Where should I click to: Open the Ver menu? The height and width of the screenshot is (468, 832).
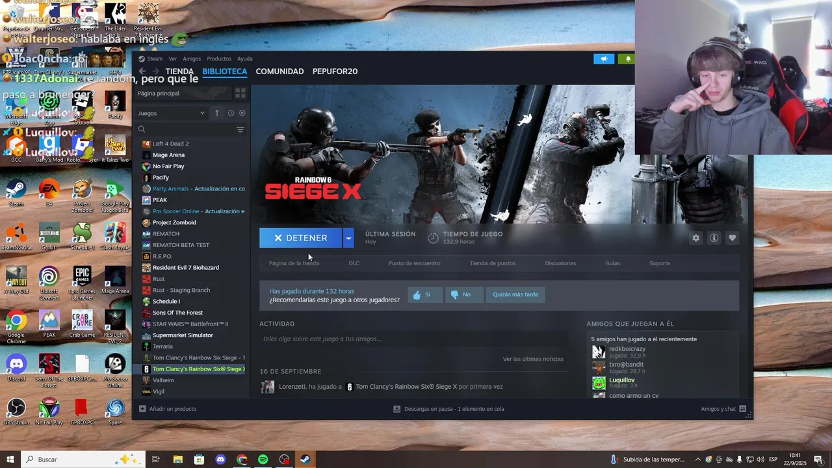173,58
